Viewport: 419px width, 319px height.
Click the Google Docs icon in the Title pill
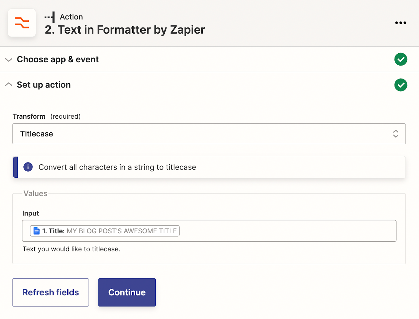pos(37,231)
